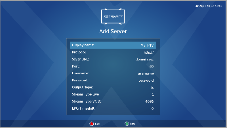This screenshot has height=128, width=227.
Task: Change EPG Timeshift value 0
Action: pos(152,109)
